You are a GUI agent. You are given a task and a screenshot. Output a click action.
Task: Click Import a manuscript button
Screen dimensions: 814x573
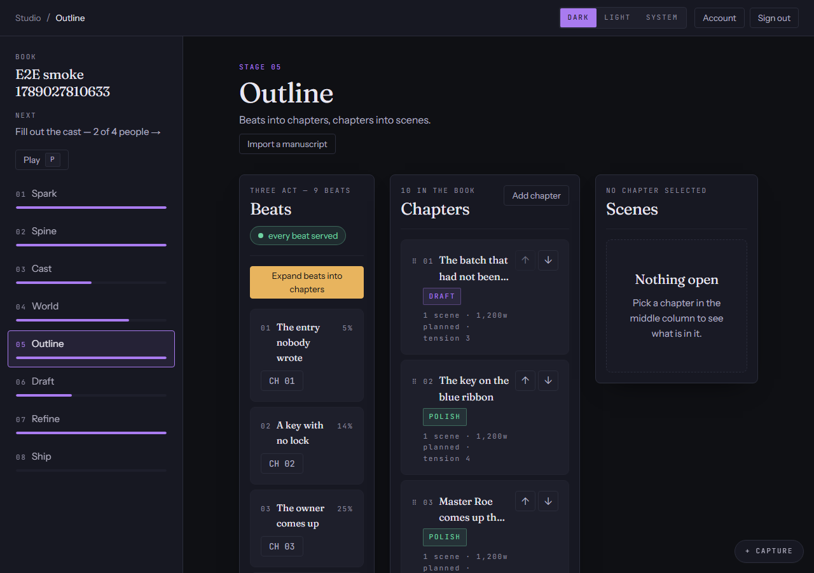point(287,144)
